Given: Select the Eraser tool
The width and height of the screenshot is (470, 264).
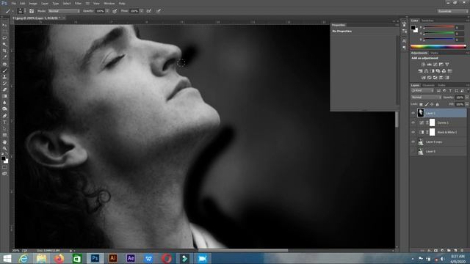Looking at the screenshot, I should coord(4,89).
